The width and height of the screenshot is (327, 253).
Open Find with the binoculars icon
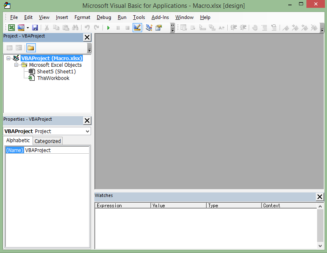pos(75,28)
